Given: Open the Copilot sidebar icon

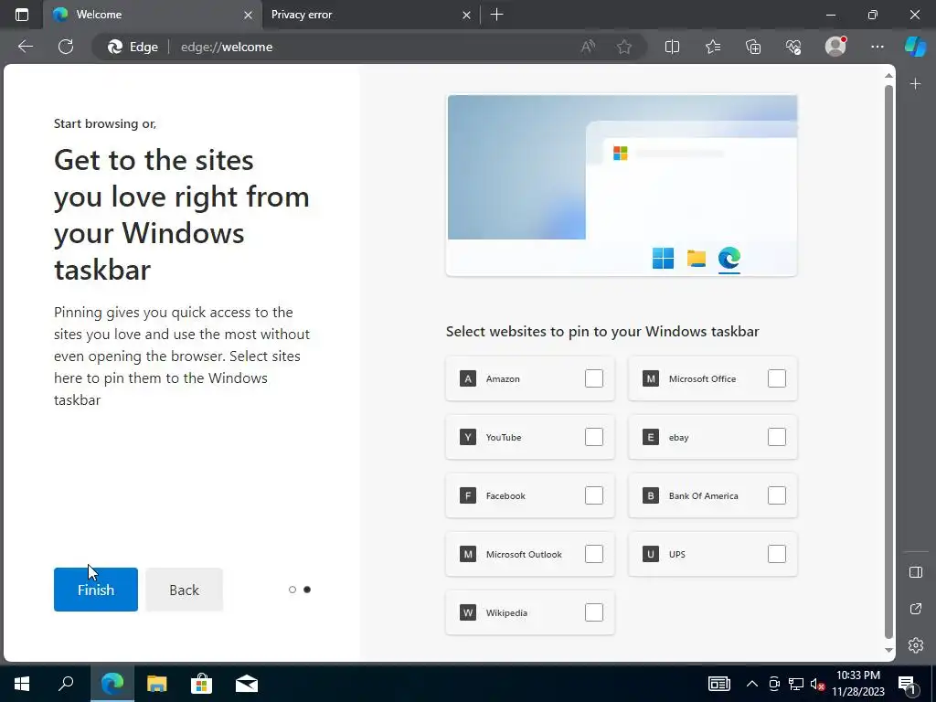Looking at the screenshot, I should click(x=915, y=46).
